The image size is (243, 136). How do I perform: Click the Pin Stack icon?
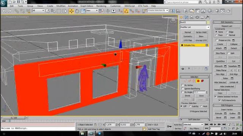(x=183, y=69)
